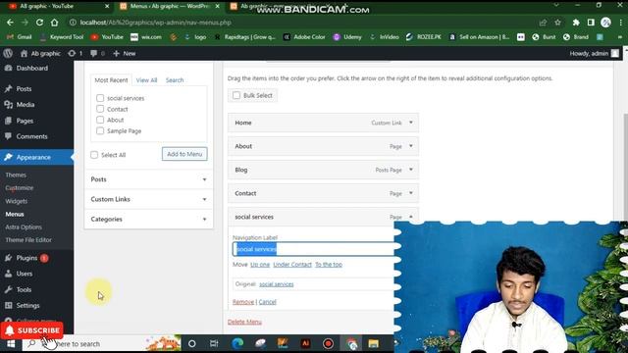Enable the Bulk Select checkbox
The image size is (628, 353).
pos(236,95)
